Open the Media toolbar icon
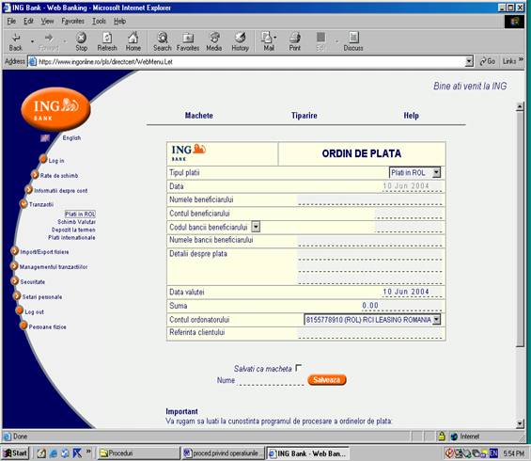 point(214,42)
